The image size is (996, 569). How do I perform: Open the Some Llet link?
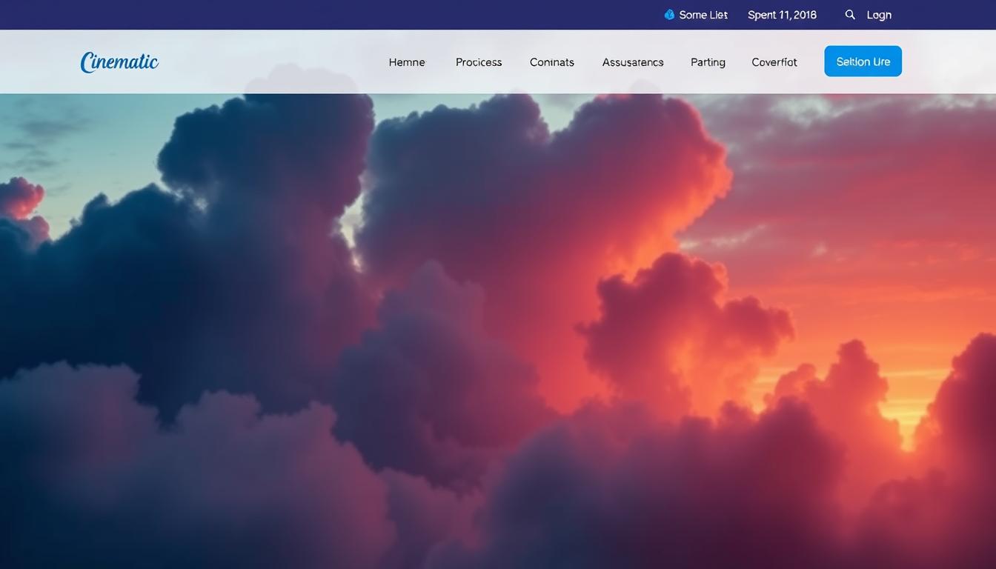[703, 15]
